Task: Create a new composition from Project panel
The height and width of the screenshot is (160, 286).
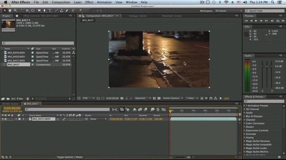Action: click(x=13, y=99)
